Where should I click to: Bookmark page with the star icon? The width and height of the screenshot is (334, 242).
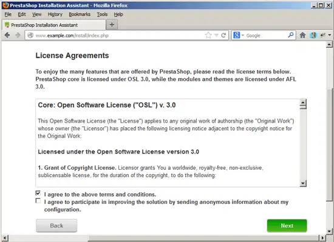click(x=208, y=35)
